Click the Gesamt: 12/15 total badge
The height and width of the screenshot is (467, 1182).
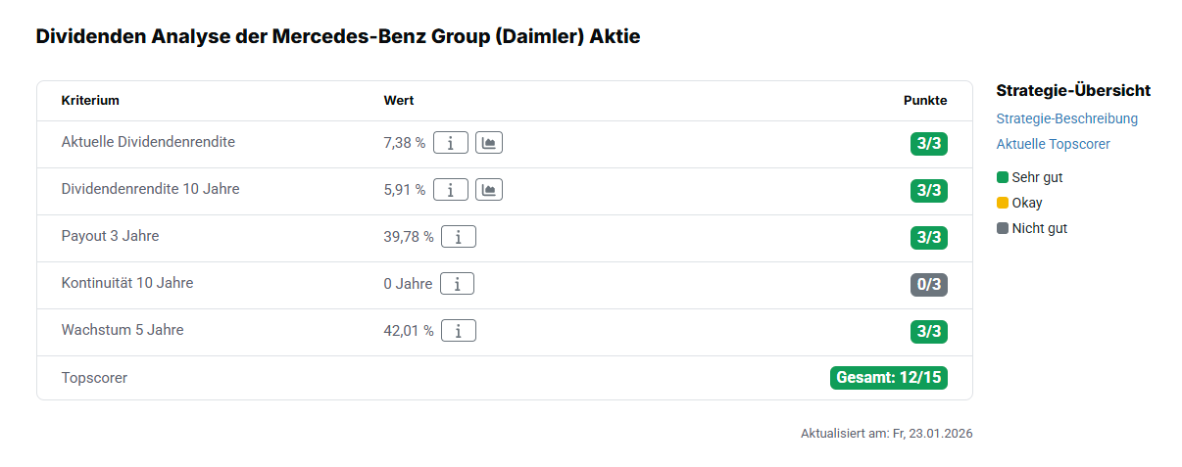(888, 378)
